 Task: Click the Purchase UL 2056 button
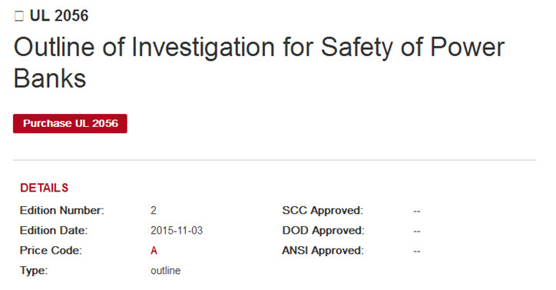point(70,124)
